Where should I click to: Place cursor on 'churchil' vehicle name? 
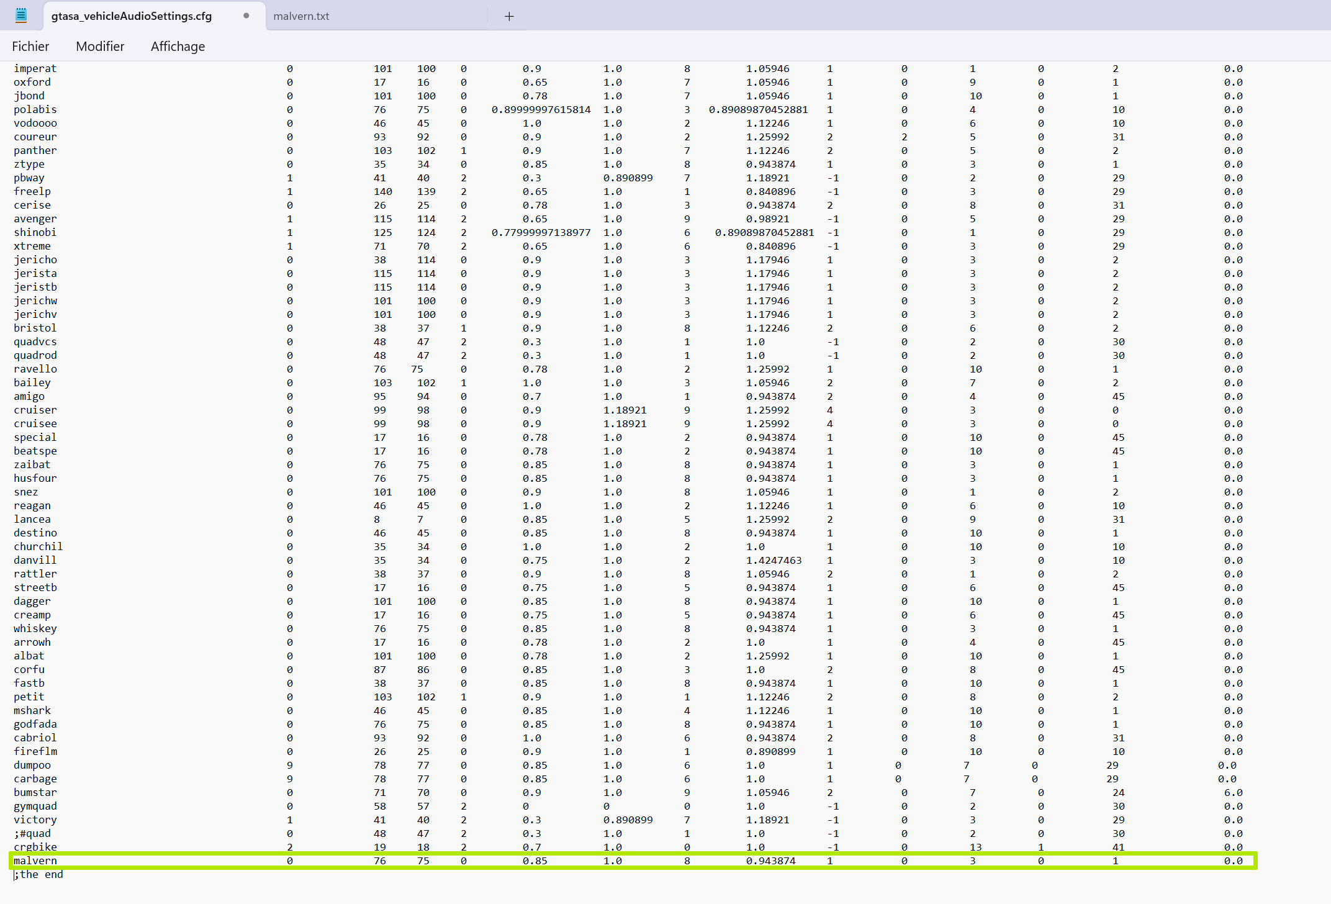click(38, 546)
